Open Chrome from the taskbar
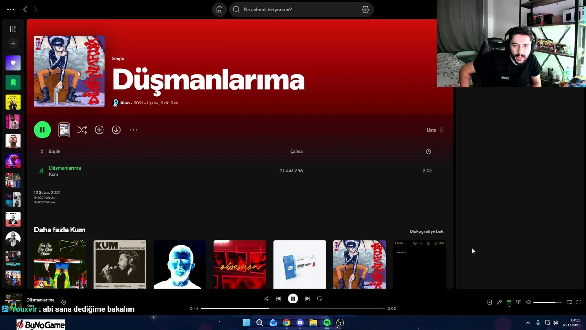586x330 pixels. [287, 323]
